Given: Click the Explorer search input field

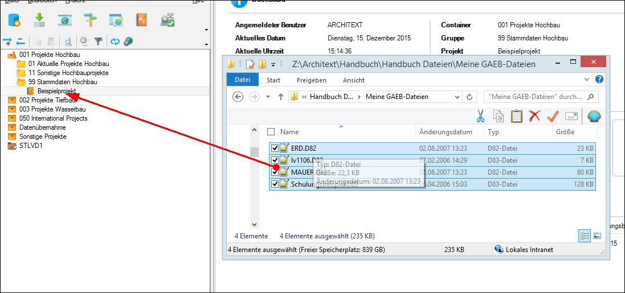Looking at the screenshot, I should pos(541,97).
